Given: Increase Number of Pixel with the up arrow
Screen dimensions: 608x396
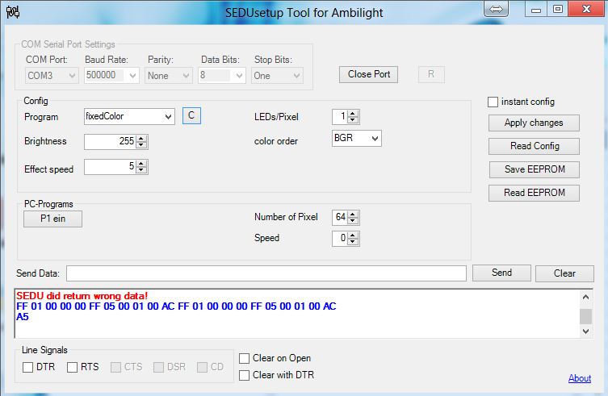Looking at the screenshot, I should [353, 214].
